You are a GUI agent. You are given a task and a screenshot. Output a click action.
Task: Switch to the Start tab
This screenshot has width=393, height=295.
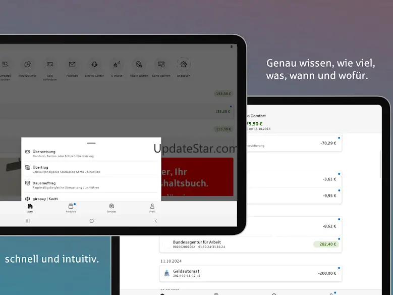click(30, 208)
